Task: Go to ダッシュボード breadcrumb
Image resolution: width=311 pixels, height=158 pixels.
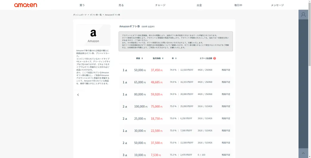Action: tap(80, 15)
